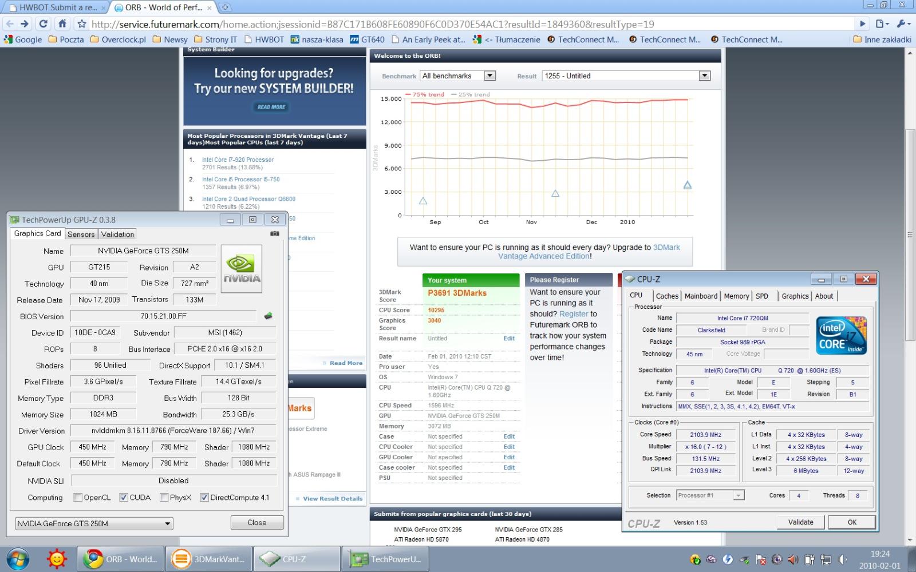Image resolution: width=916 pixels, height=572 pixels.
Task: Go to the browser home page icon
Action: click(x=62, y=24)
